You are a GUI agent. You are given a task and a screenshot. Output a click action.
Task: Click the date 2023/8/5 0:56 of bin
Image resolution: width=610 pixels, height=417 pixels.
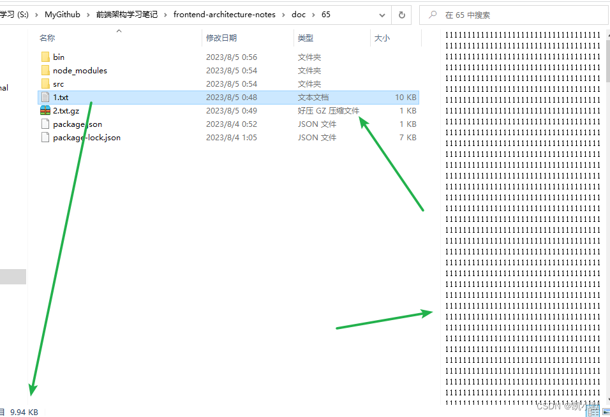pyautogui.click(x=232, y=57)
